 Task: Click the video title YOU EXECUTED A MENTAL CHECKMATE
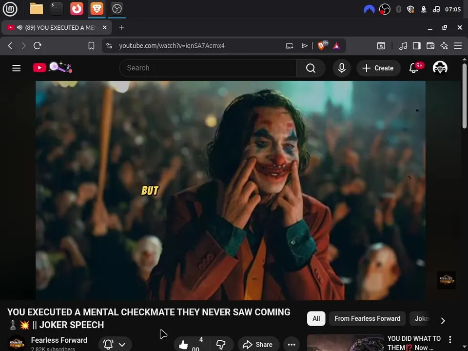click(149, 318)
